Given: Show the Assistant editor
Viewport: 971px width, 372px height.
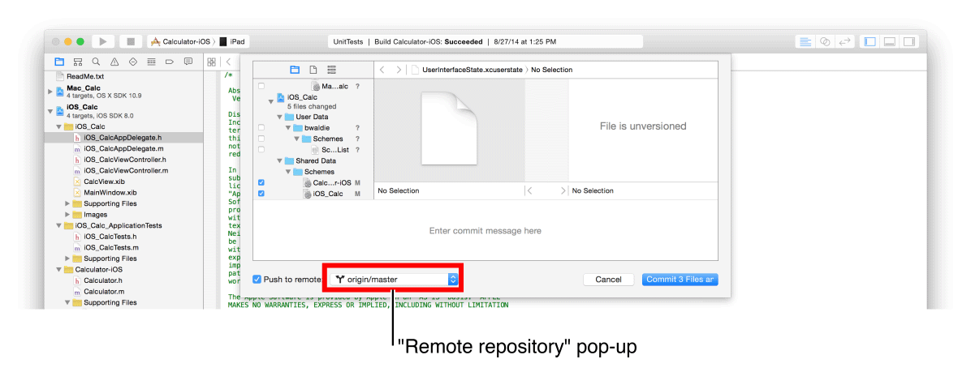Looking at the screenshot, I should point(825,41).
